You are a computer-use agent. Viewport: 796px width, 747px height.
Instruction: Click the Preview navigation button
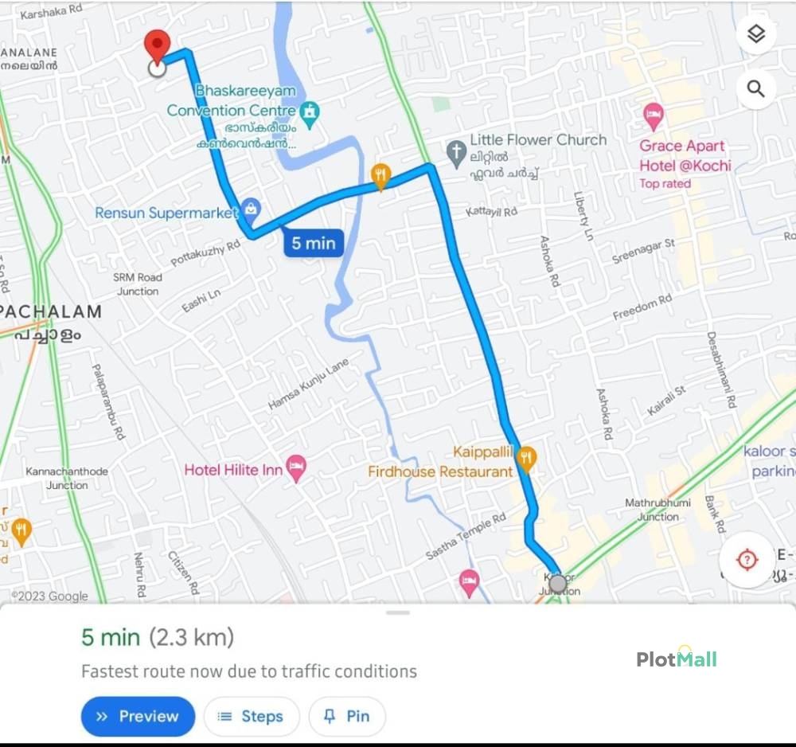coord(138,716)
